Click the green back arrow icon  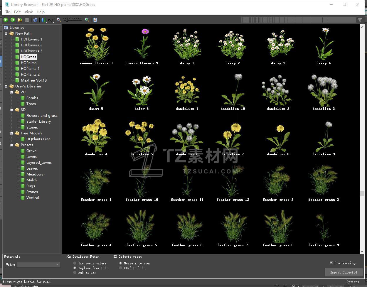coord(6,20)
